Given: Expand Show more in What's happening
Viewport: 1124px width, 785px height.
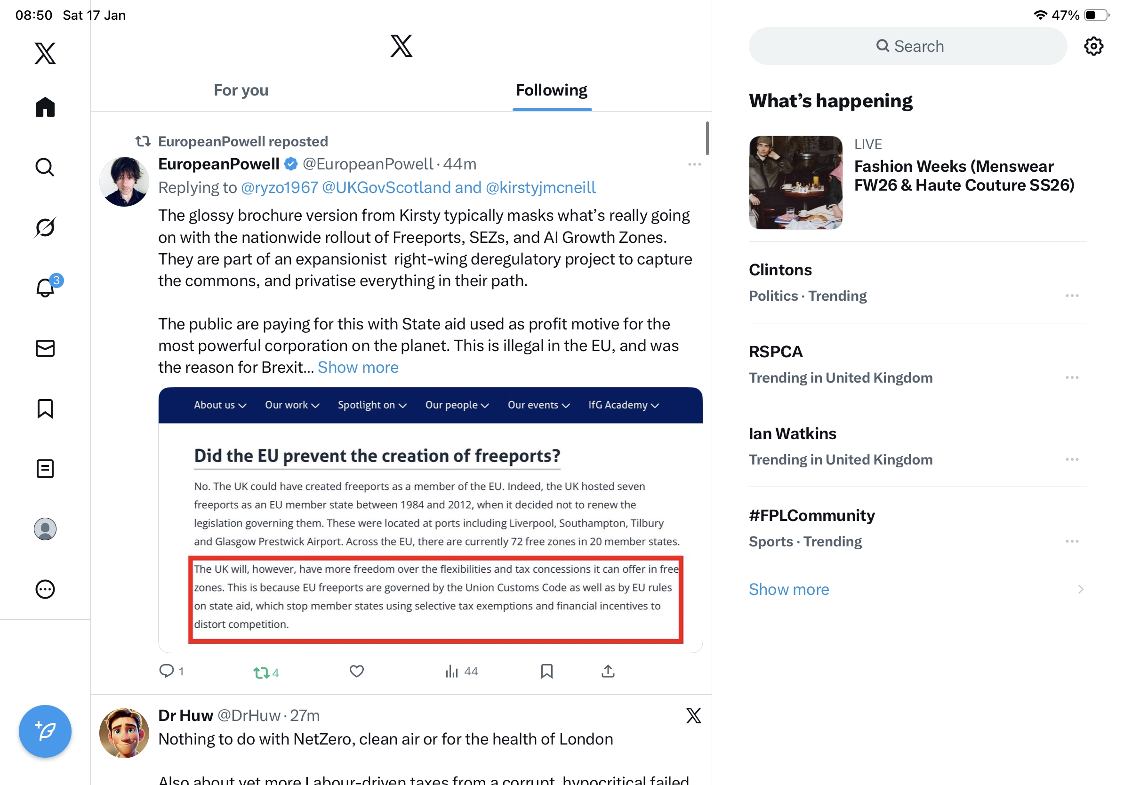Looking at the screenshot, I should 789,589.
